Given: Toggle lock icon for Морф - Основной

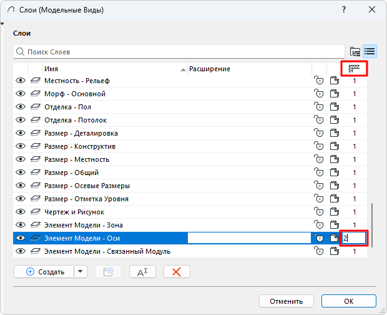Looking at the screenshot, I should (319, 94).
